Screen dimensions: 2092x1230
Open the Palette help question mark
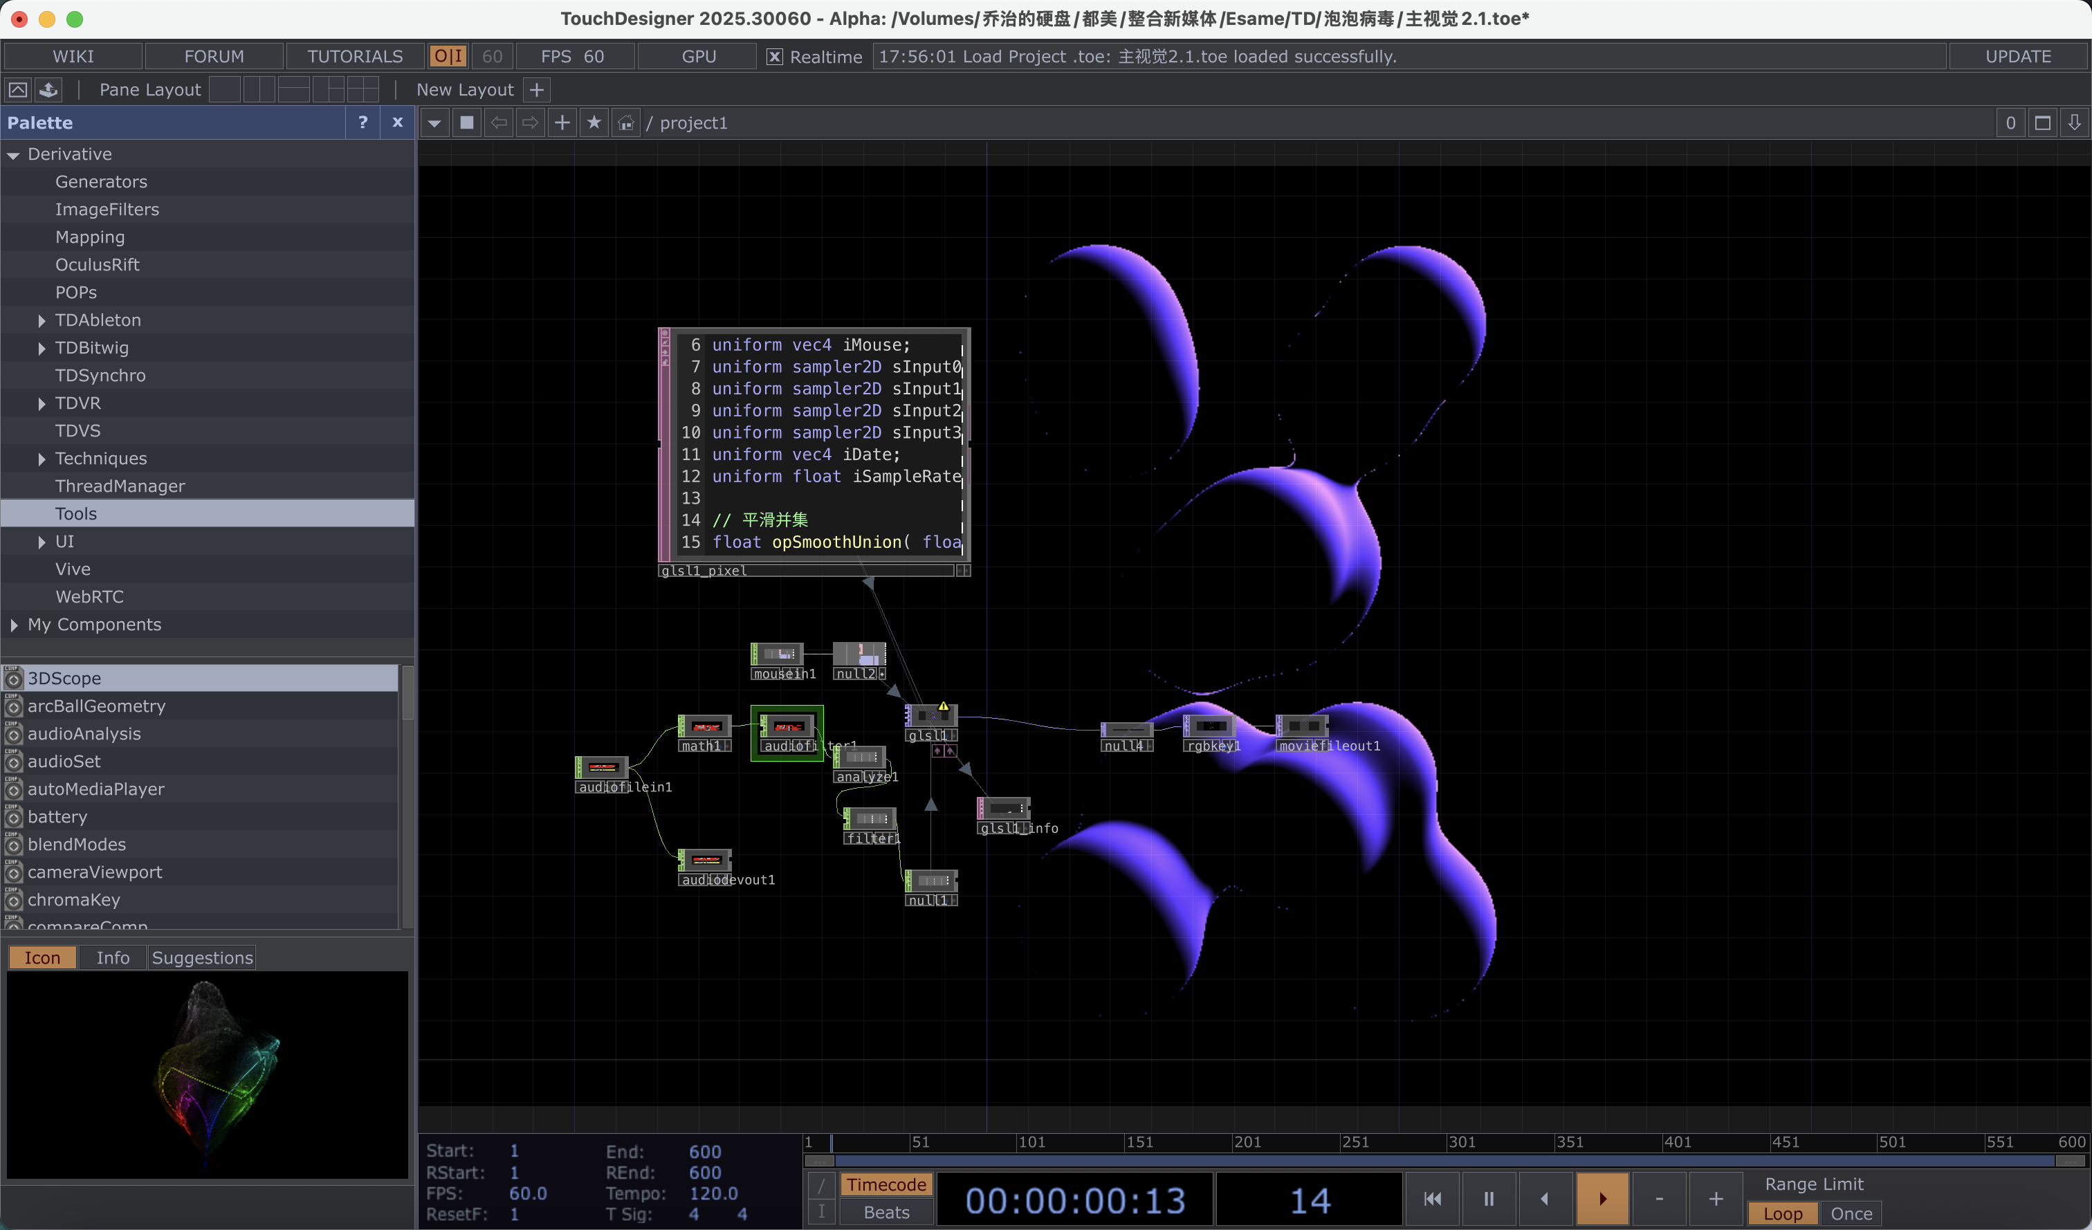click(363, 122)
